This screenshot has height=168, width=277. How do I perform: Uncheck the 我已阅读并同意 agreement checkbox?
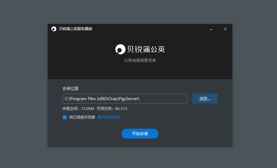coord(65,117)
